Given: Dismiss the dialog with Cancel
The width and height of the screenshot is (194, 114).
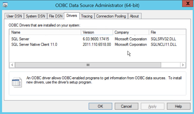Looking at the screenshot, I should tap(126, 106).
